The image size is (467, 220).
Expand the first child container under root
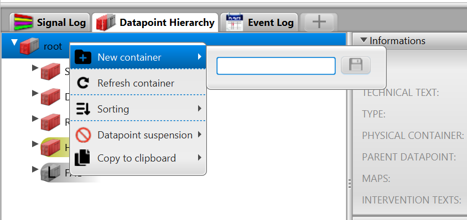pyautogui.click(x=35, y=68)
